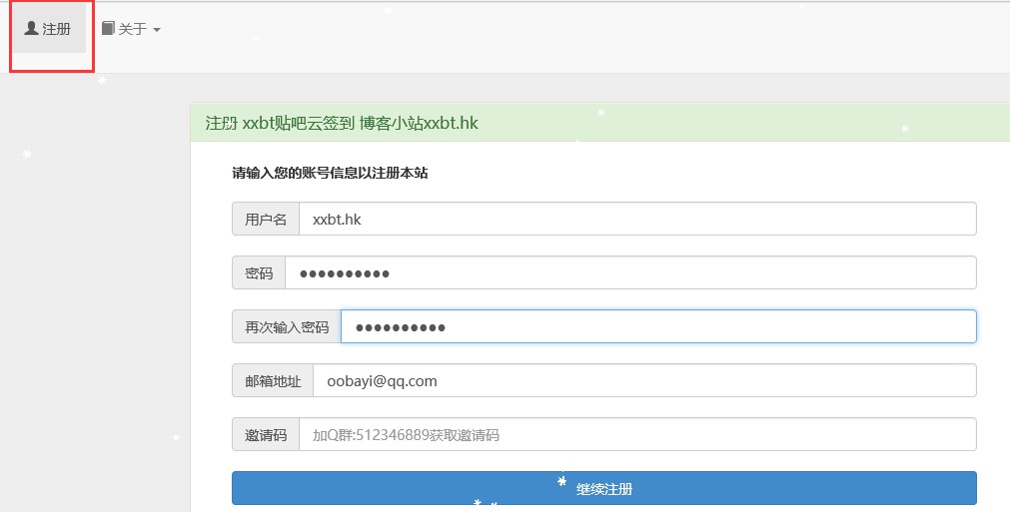Click the 密码 field label
The height and width of the screenshot is (512, 1010).
[259, 273]
